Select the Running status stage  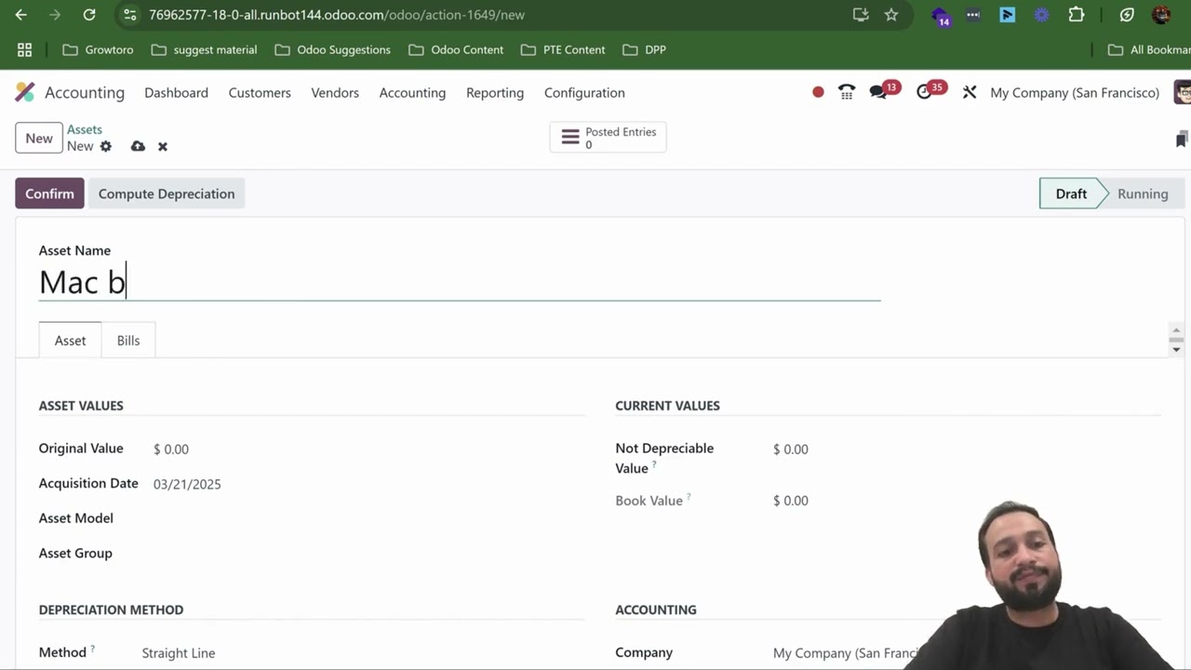tap(1143, 194)
